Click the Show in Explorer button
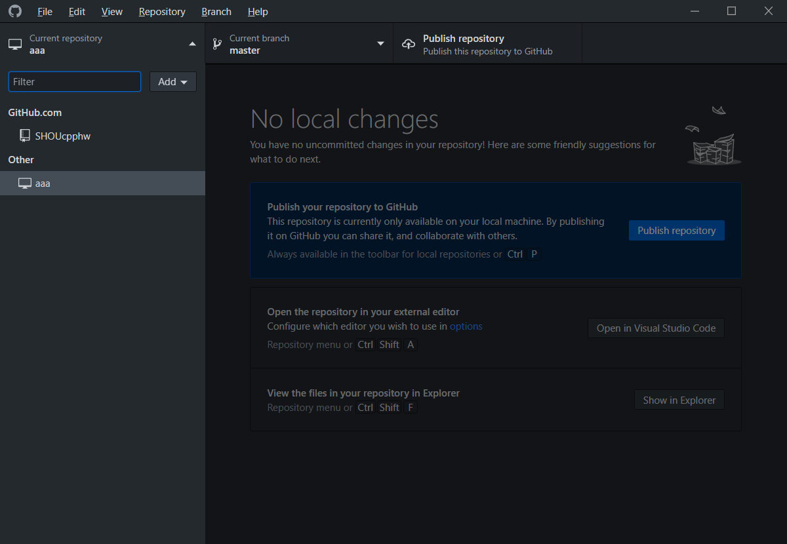 tap(679, 400)
